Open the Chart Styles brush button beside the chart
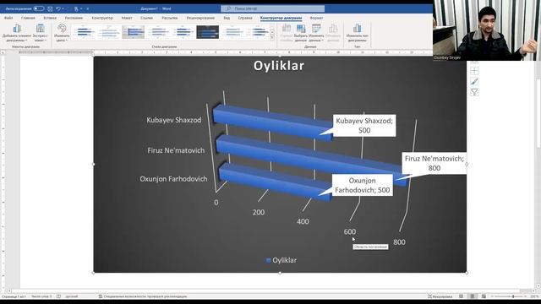Image resolution: width=541 pixels, height=304 pixels. tap(474, 81)
